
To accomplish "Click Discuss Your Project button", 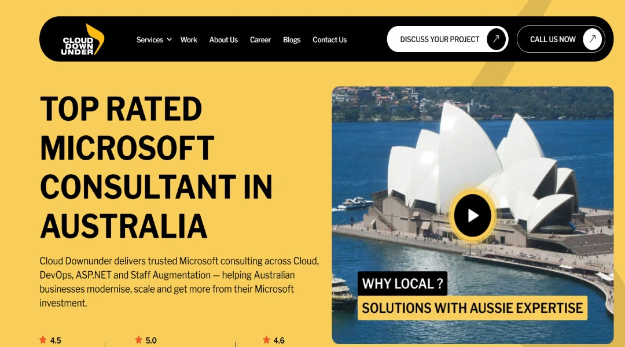I will [447, 39].
